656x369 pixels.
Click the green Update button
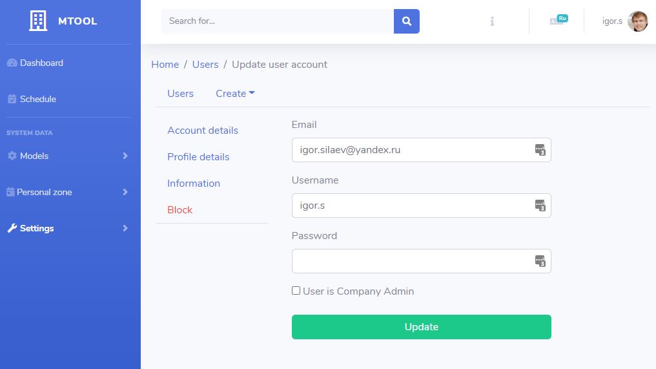pyautogui.click(x=421, y=327)
